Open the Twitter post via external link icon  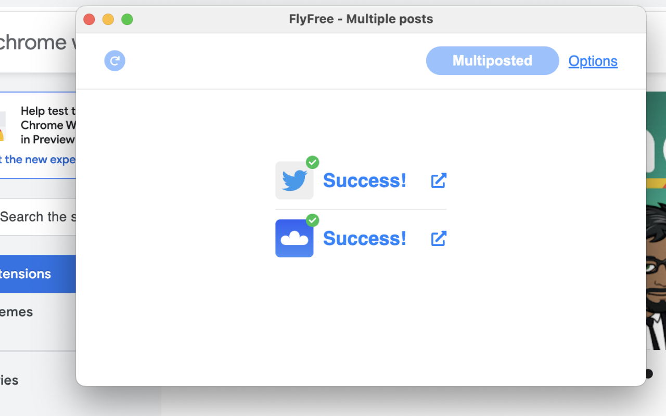pyautogui.click(x=439, y=180)
